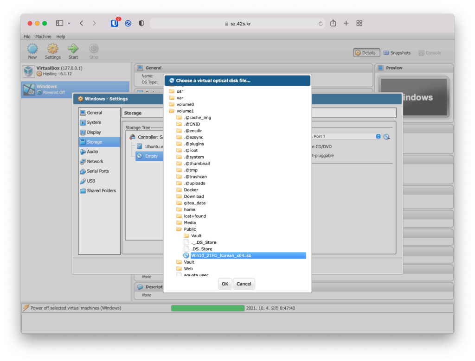Show the tab overview grid icon
Viewport: 475px width, 361px height.
pos(359,23)
